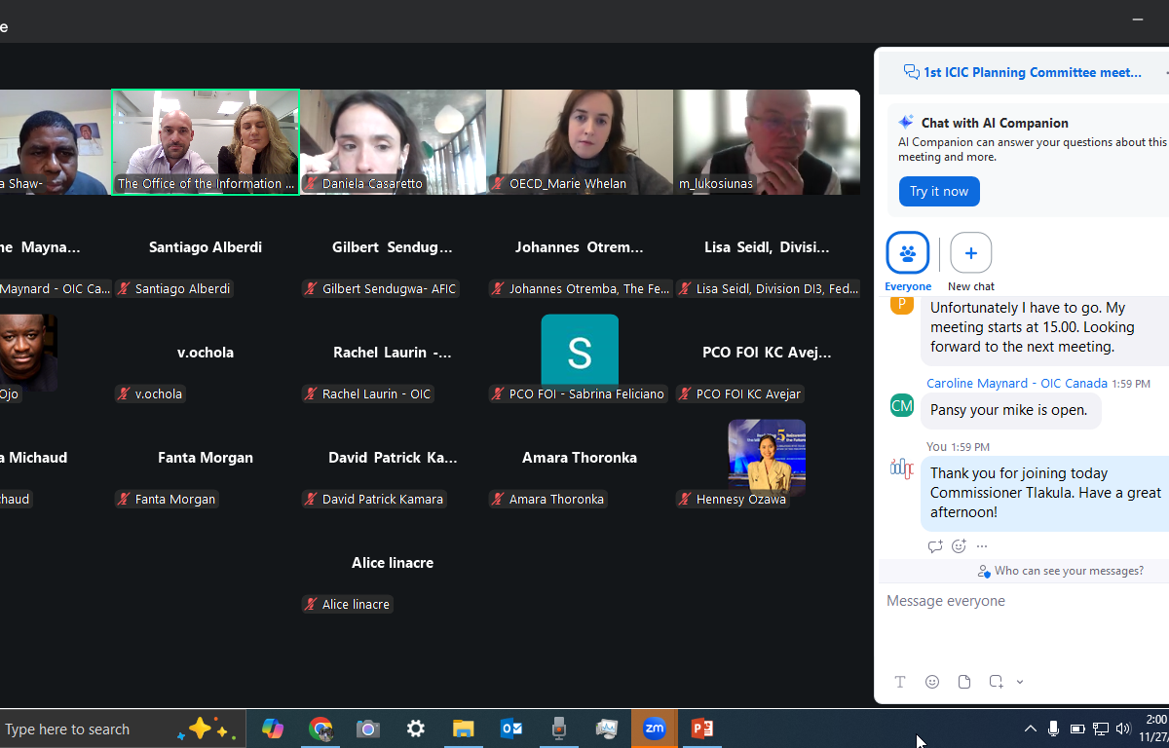Click the system tray volume icon
This screenshot has width=1169, height=748.
coord(1122,729)
